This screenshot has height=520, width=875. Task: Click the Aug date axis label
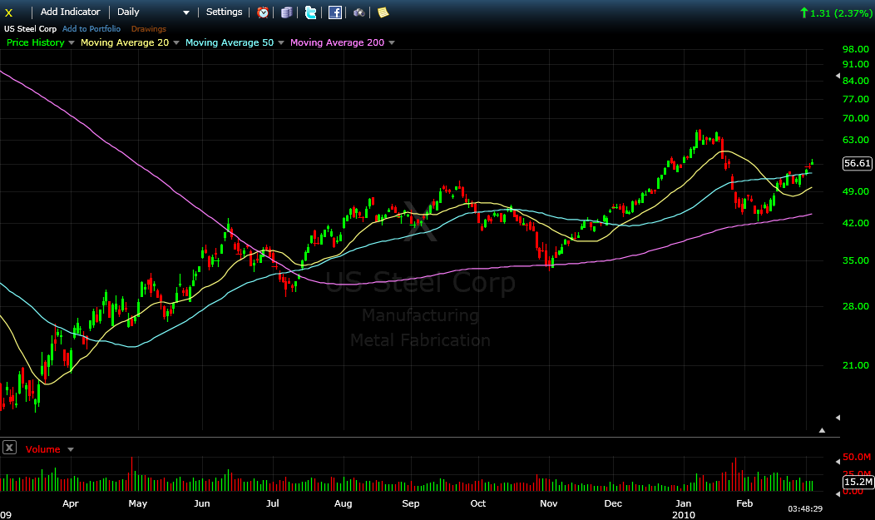(344, 503)
